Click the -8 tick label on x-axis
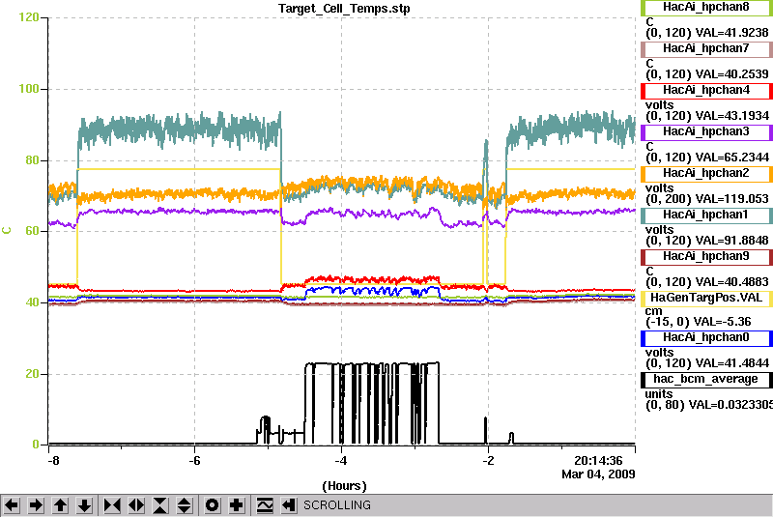Image resolution: width=773 pixels, height=517 pixels. coord(53,461)
